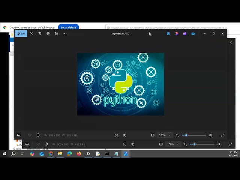Switch to the command prompt in the taskbar
The height and width of the screenshot is (180, 240).
point(107,154)
